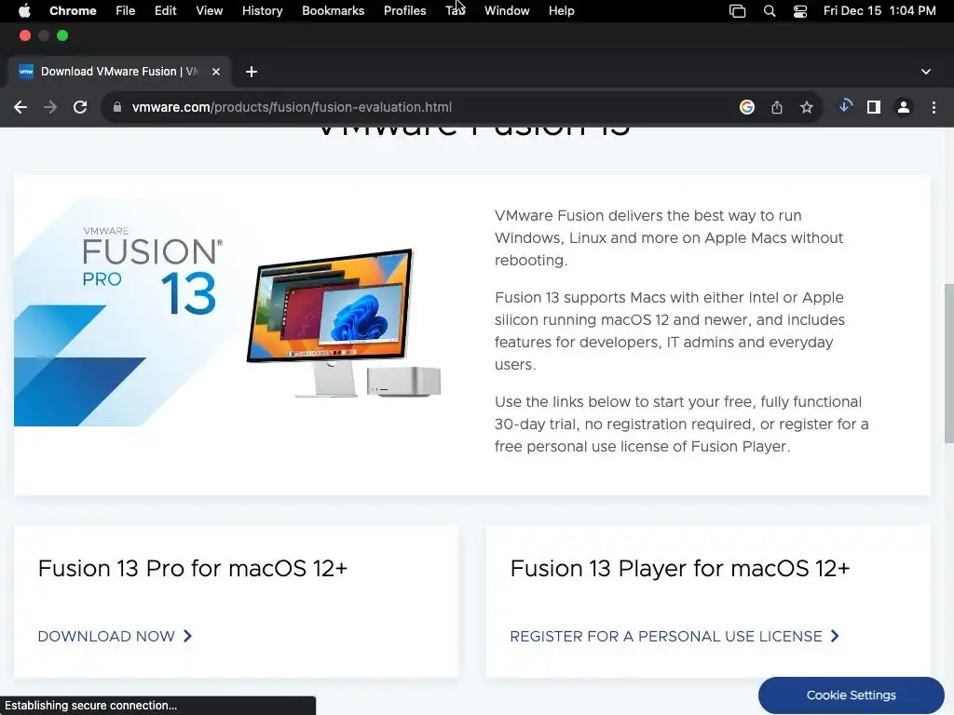Open Cookie Settings button
Image resolution: width=954 pixels, height=715 pixels.
pyautogui.click(x=852, y=695)
